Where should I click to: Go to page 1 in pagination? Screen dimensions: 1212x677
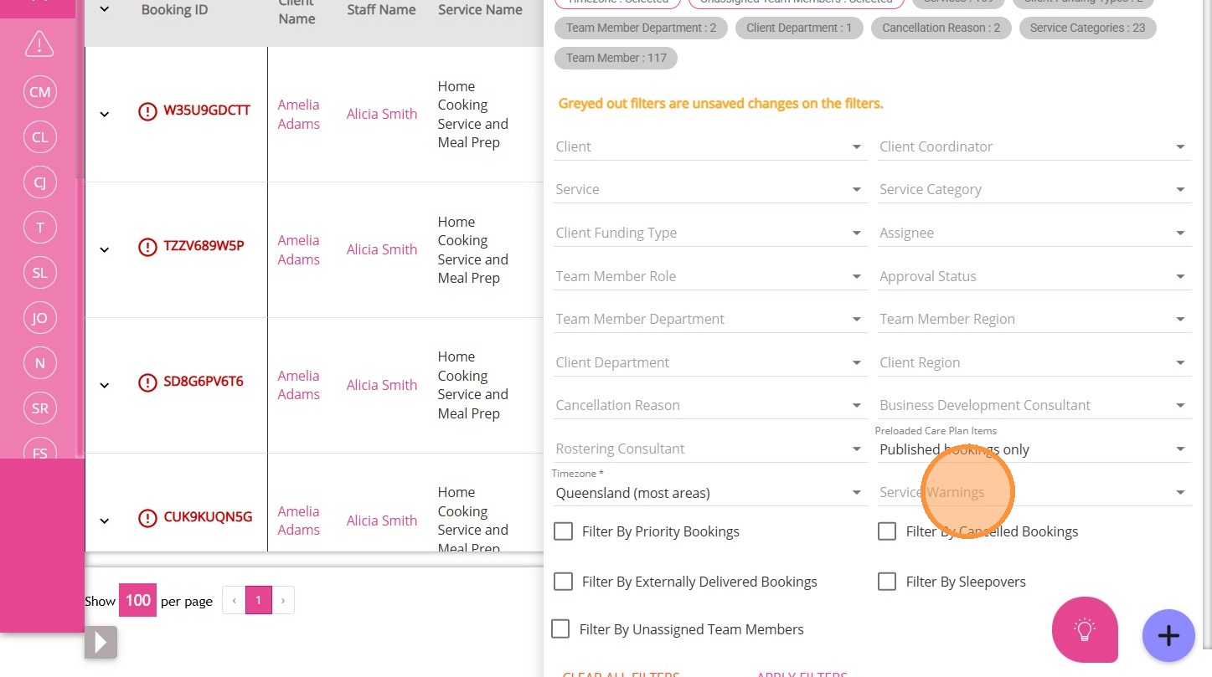[259, 600]
